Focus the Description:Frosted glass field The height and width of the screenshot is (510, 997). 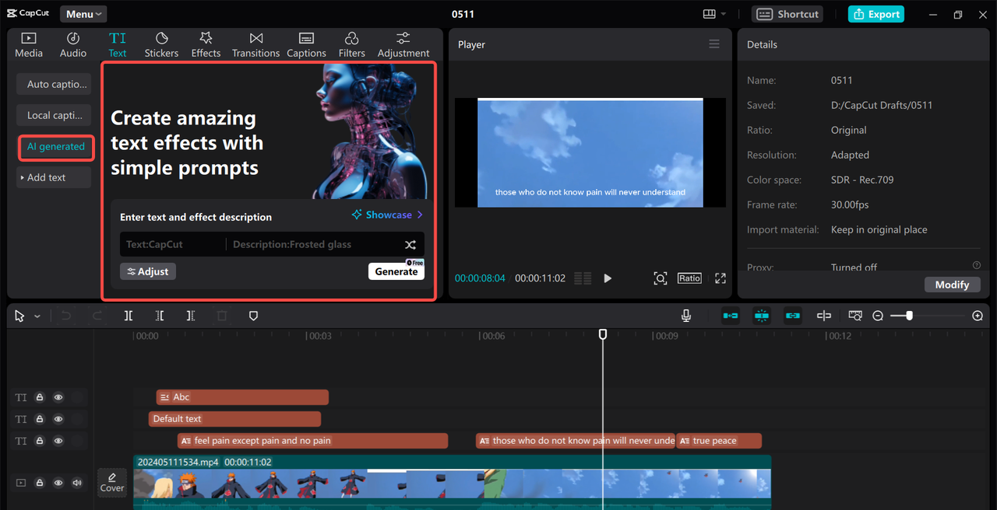click(x=312, y=244)
